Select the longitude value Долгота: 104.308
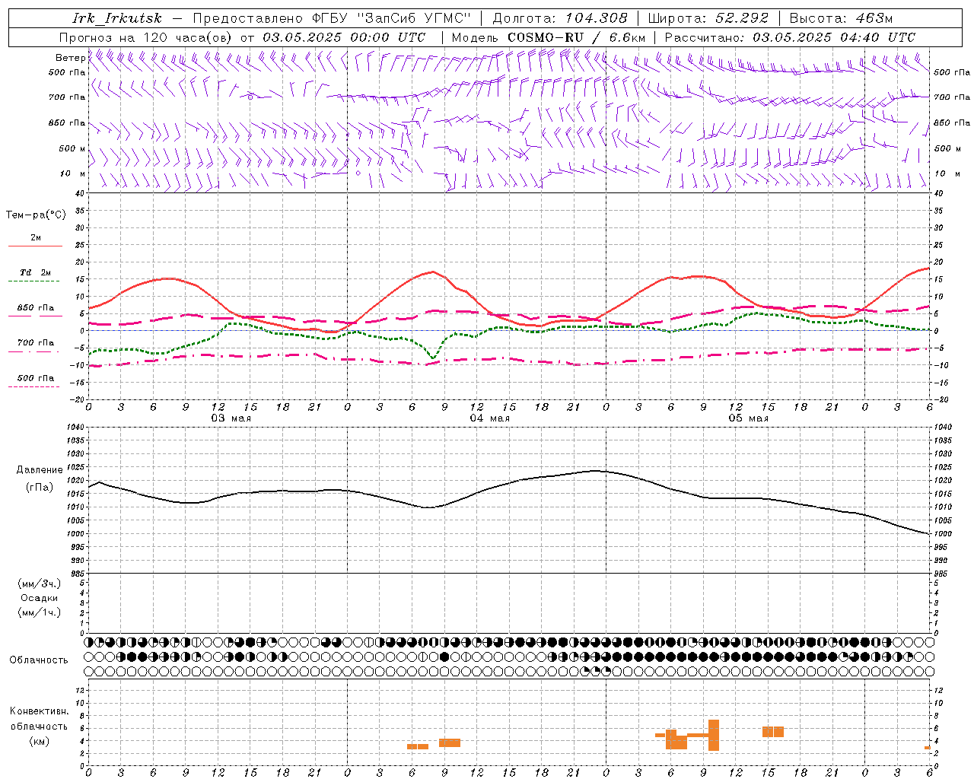This screenshot has height=779, width=974. point(560,18)
